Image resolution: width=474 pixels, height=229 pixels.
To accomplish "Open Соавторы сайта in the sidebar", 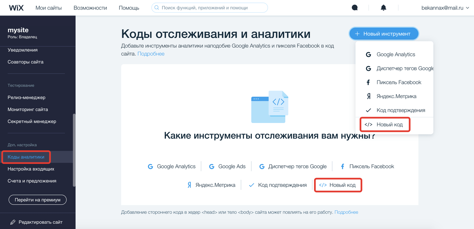I will 26,62.
